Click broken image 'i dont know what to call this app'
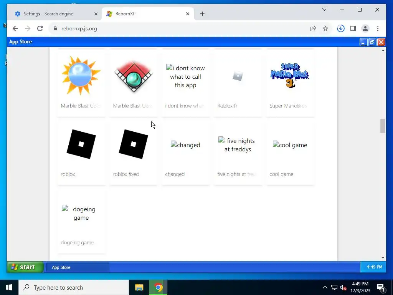The width and height of the screenshot is (393, 295). tap(185, 76)
